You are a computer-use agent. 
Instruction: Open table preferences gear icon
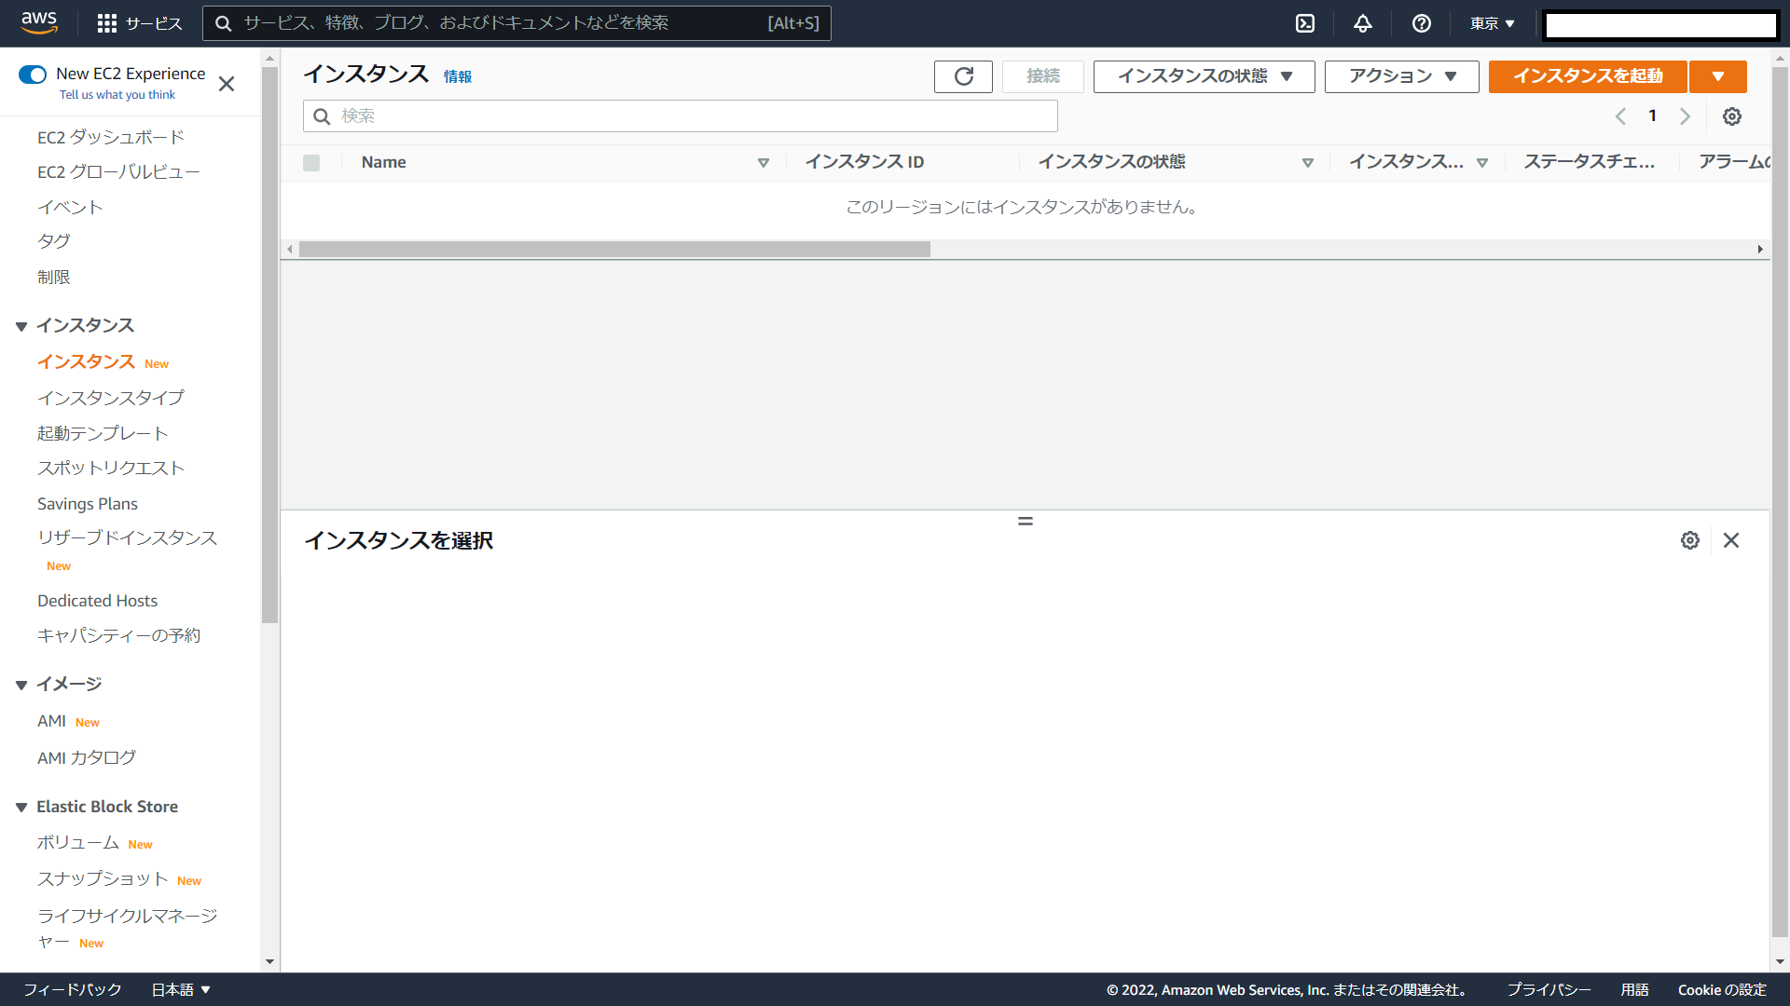click(x=1731, y=116)
